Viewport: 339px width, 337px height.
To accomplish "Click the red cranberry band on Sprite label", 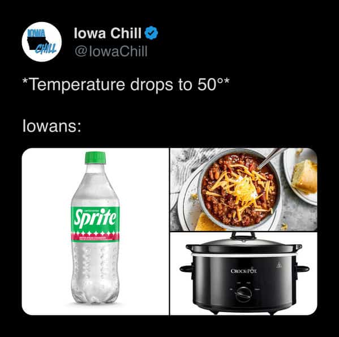I will (x=95, y=237).
